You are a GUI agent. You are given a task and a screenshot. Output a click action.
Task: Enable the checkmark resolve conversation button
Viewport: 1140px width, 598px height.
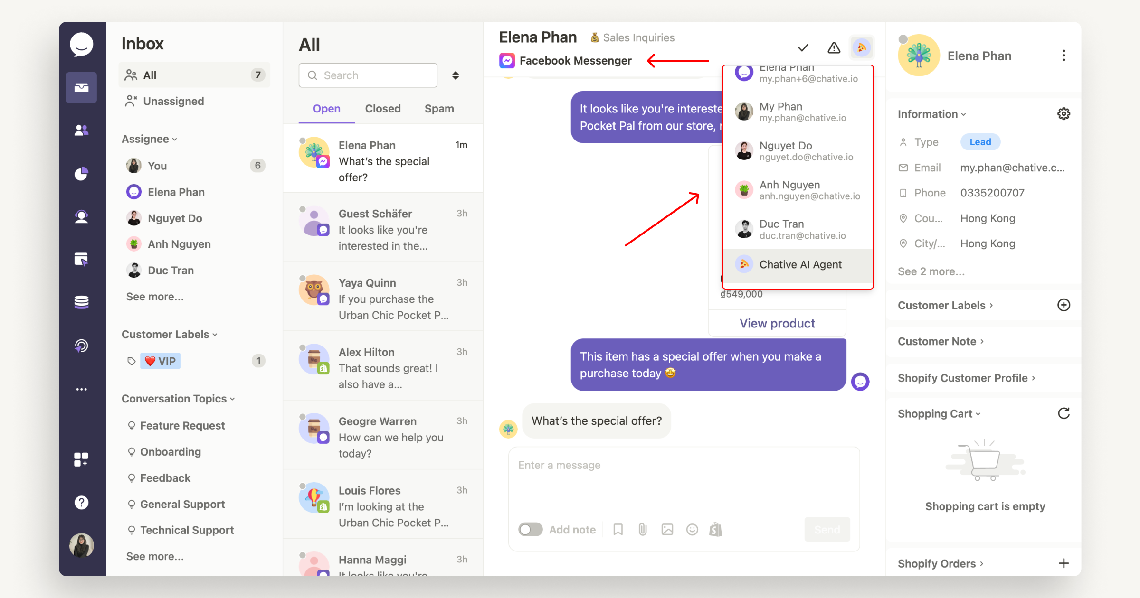tap(802, 47)
